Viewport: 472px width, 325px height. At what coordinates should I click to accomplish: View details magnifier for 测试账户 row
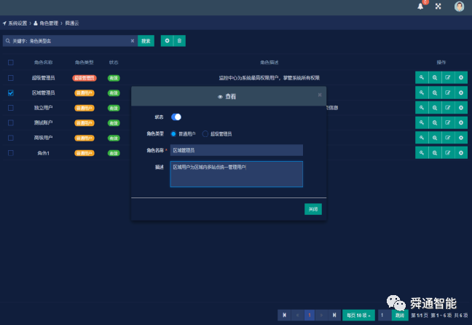tap(435, 122)
